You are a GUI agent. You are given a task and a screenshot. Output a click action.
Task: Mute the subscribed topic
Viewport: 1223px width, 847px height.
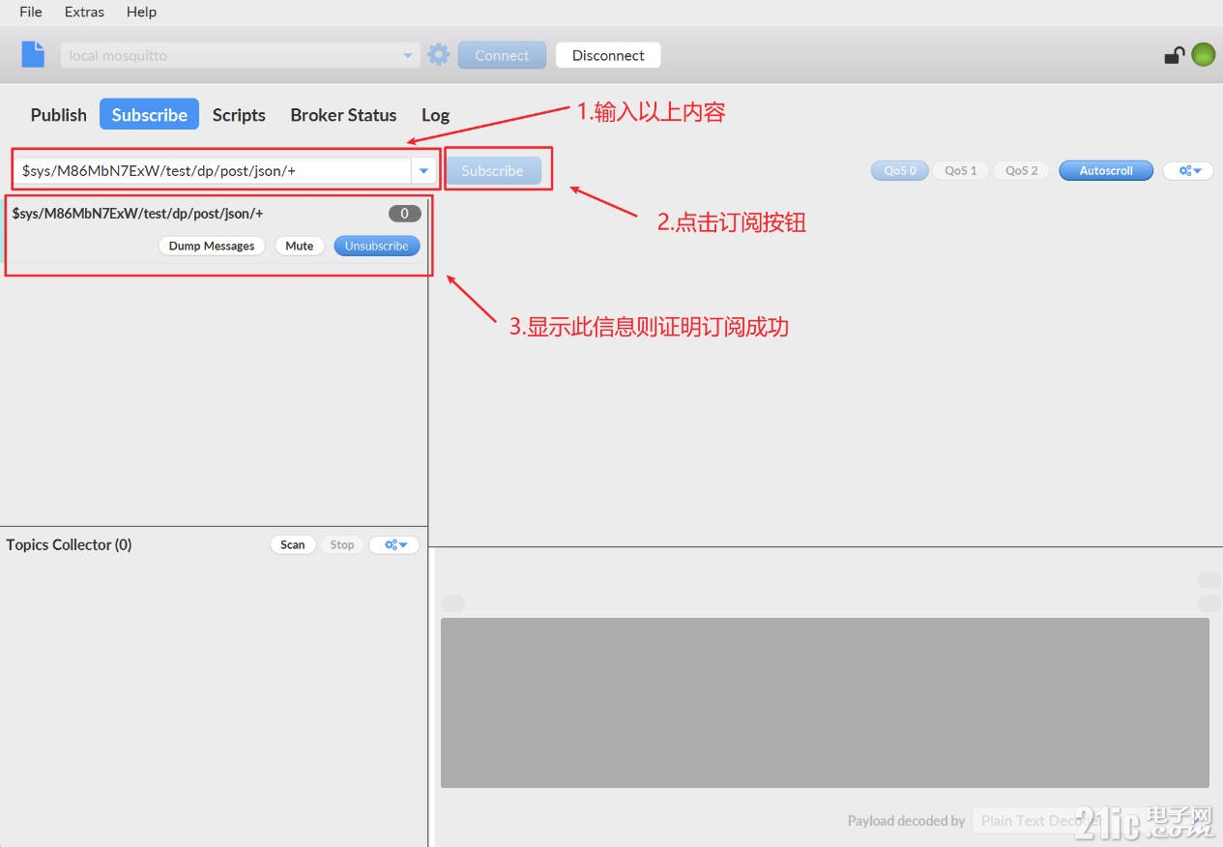[300, 246]
